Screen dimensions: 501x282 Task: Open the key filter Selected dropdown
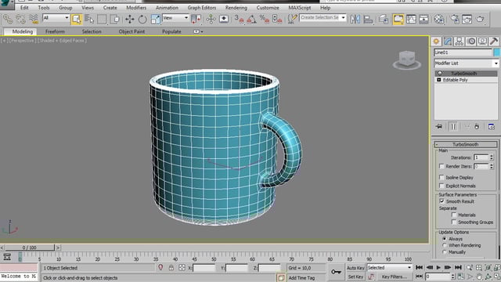[389, 268]
